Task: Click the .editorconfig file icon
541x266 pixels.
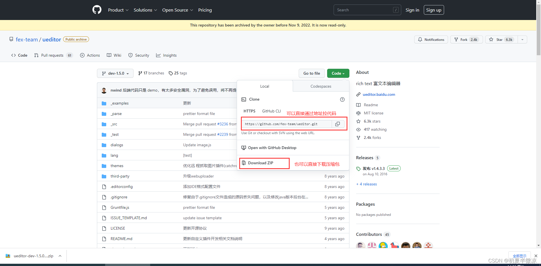Action: (x=104, y=187)
